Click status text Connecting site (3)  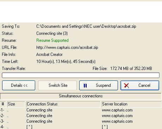(52, 33)
